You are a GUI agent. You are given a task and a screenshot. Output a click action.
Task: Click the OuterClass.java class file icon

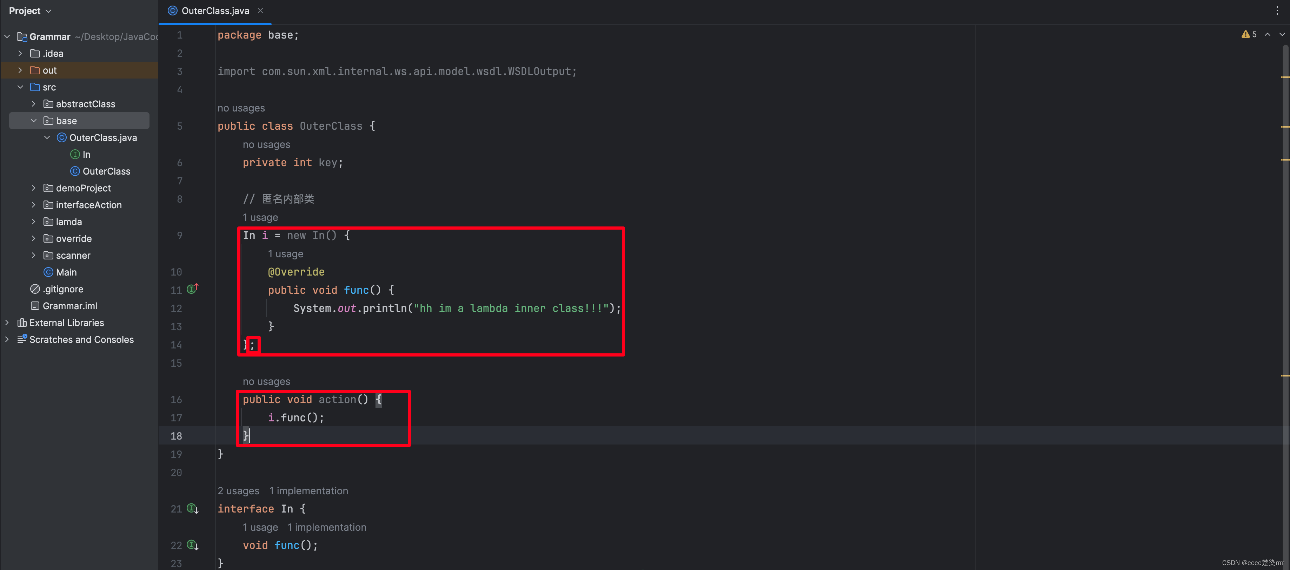(x=62, y=138)
